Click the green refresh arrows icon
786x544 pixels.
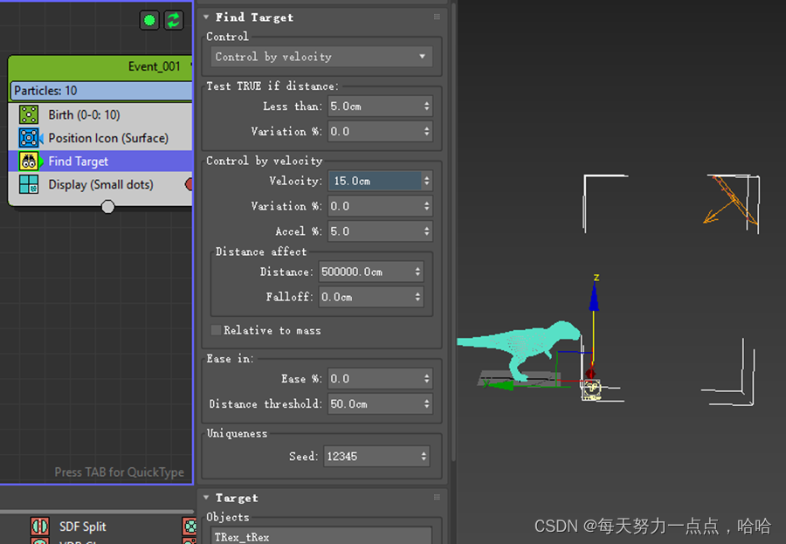[174, 21]
